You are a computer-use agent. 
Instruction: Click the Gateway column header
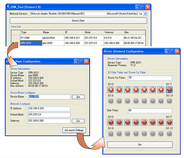pyautogui.click(x=113, y=32)
